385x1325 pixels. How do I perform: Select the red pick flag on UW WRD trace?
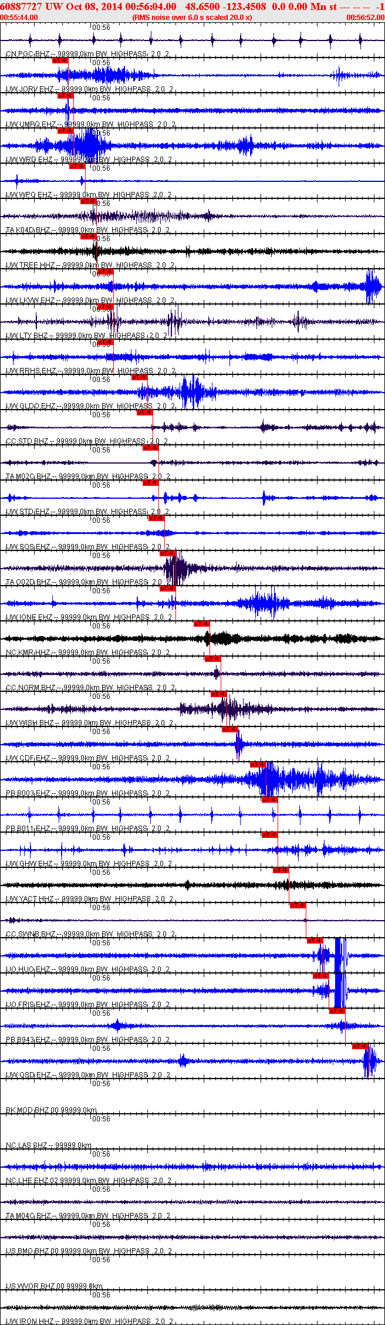(x=66, y=131)
